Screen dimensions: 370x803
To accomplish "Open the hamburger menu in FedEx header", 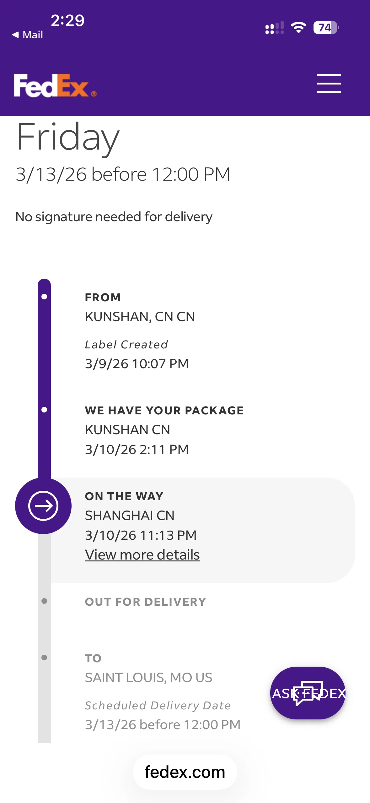I will point(329,84).
